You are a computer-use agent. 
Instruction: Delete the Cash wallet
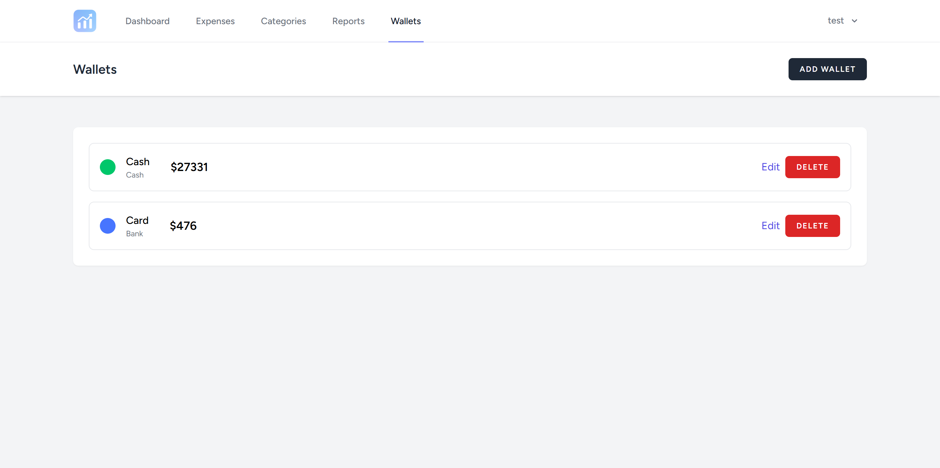[x=812, y=167]
